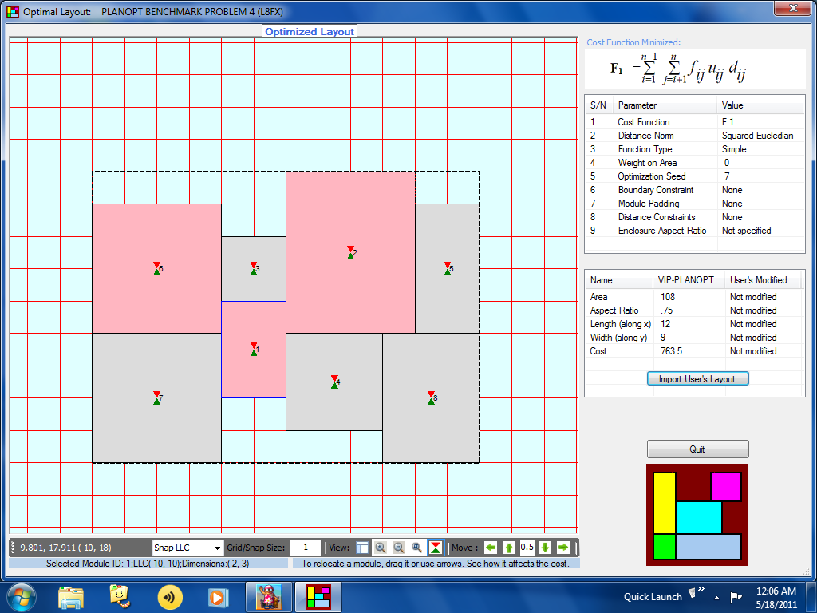
Task: Toggle the module center markers icon
Action: click(x=435, y=548)
